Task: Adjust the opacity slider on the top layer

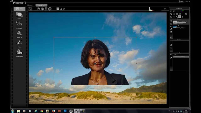Action: [x=182, y=23]
